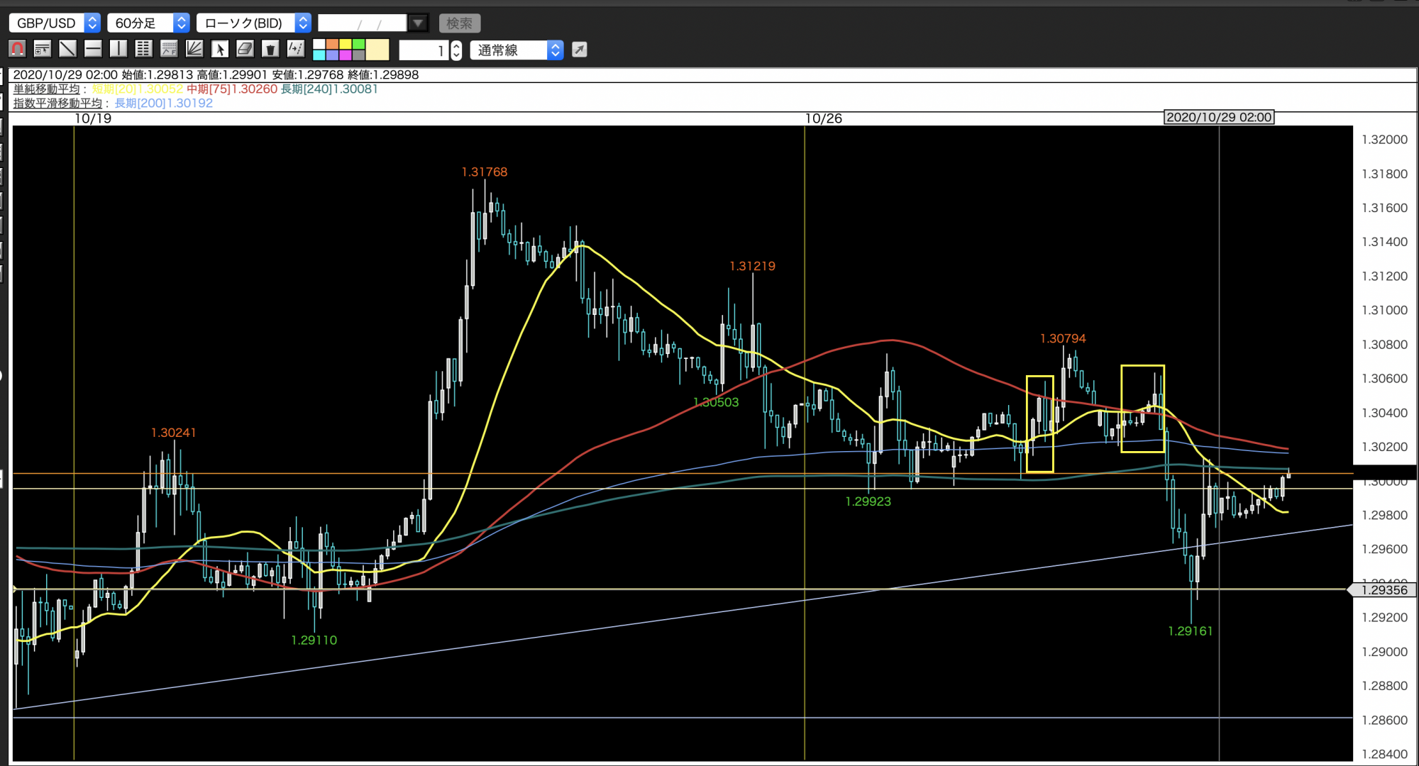Screen dimensions: 1419x766
Task: Click the 1.29161 low price label
Action: pos(1190,631)
